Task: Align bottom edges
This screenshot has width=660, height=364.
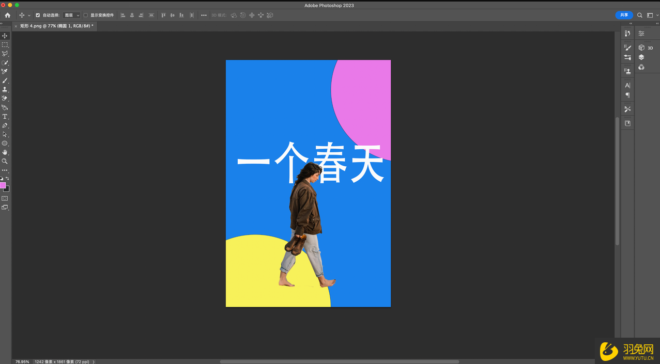Action: pyautogui.click(x=181, y=15)
